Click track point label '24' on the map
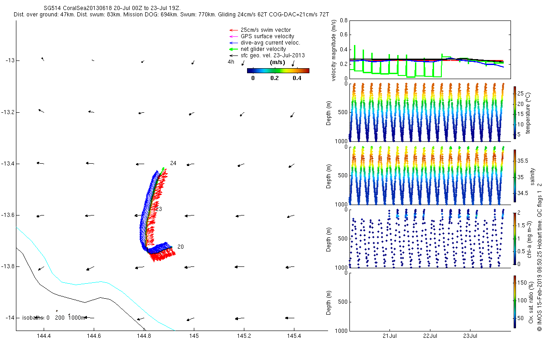 pos(173,163)
